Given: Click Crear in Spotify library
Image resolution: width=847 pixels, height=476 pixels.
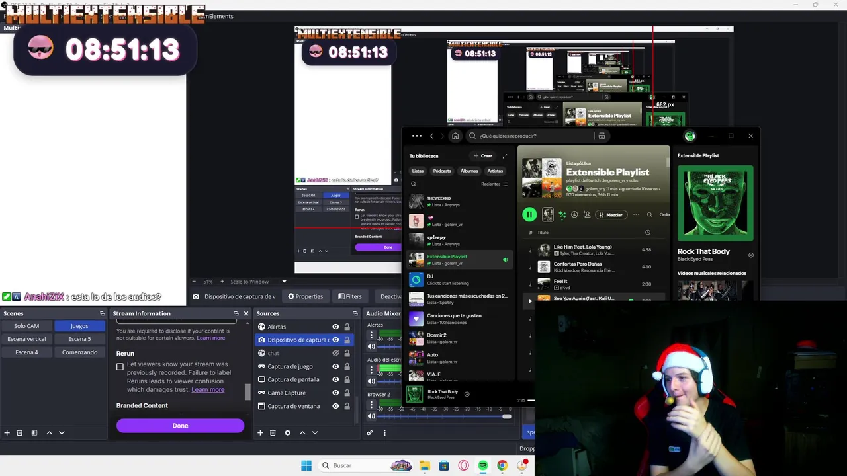Looking at the screenshot, I should click(x=483, y=156).
